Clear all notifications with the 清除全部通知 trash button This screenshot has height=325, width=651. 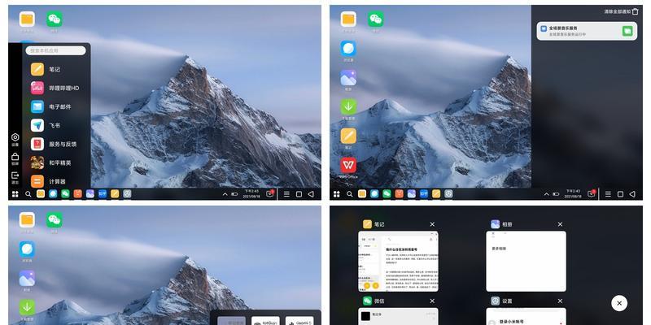pos(635,11)
